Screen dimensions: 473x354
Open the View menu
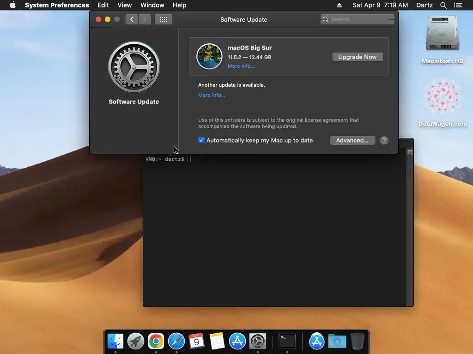tap(124, 5)
